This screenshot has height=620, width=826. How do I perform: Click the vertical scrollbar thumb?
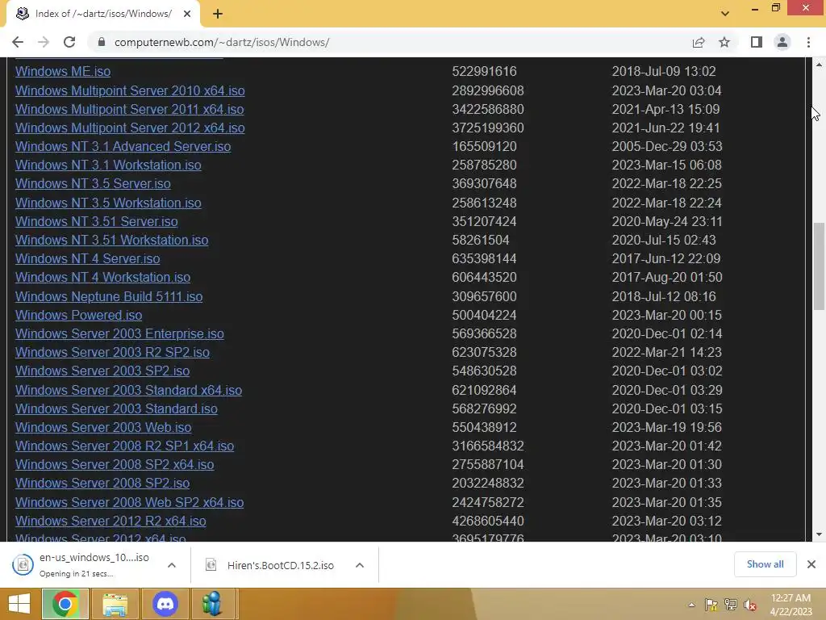click(819, 266)
